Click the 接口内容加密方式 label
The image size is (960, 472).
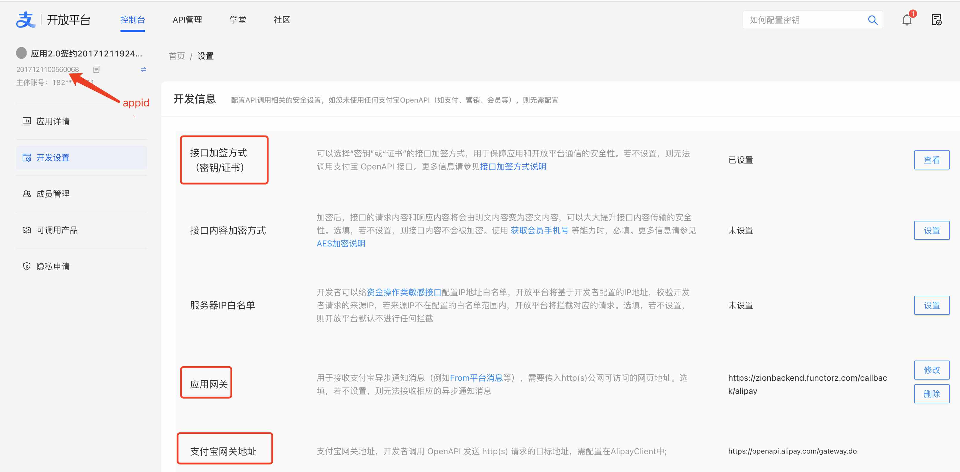(x=228, y=231)
